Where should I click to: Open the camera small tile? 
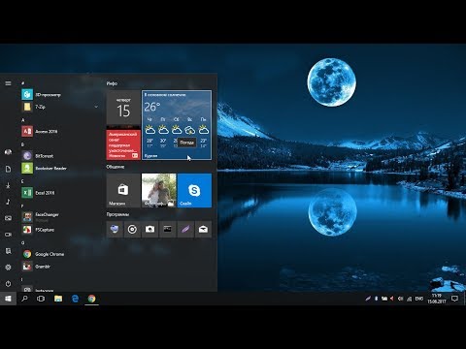pos(150,230)
